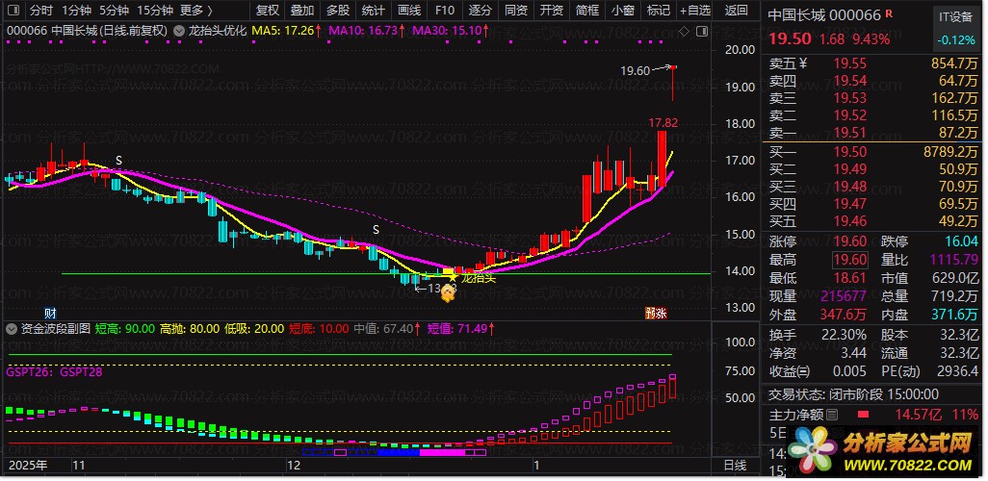This screenshot has height=481, width=988.
Task: Select the 5分钟 timeframe
Action: [114, 10]
